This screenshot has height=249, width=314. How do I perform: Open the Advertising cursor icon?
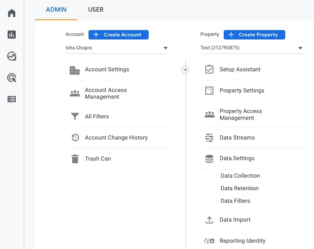click(x=12, y=78)
